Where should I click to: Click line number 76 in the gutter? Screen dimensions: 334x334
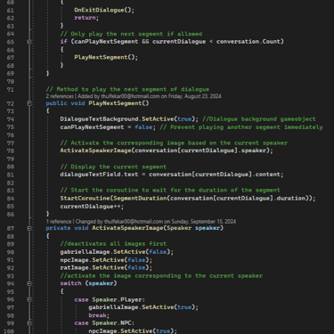11,135
